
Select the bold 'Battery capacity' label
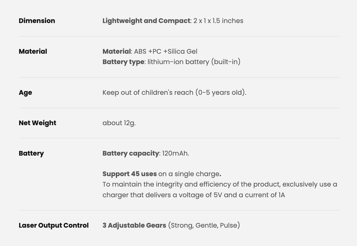[x=131, y=153]
